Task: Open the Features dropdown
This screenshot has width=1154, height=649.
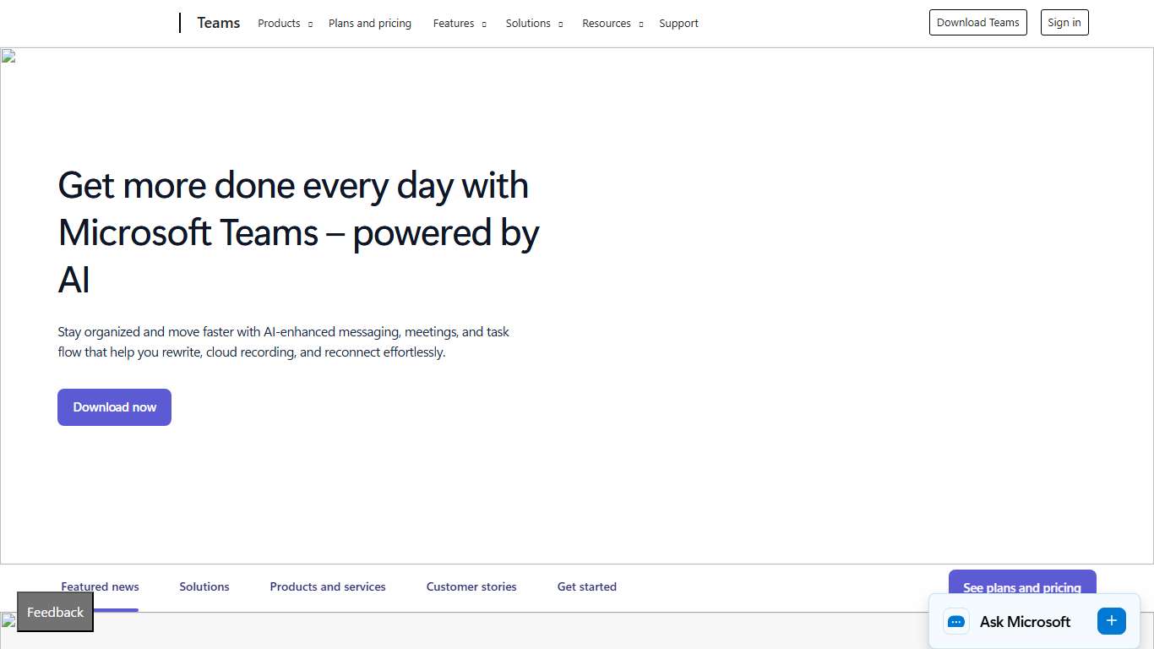Action: pos(454,24)
